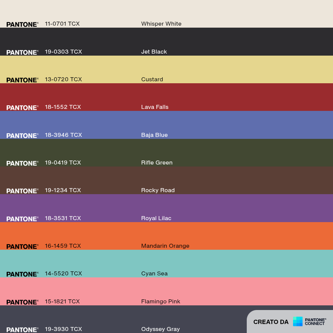This screenshot has height=333, width=333.
Task: Click the code 18-1552 TCX
Action: pos(63,107)
